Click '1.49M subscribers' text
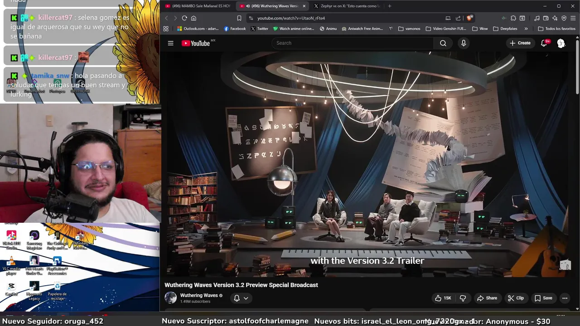The height and width of the screenshot is (326, 580). point(195,302)
